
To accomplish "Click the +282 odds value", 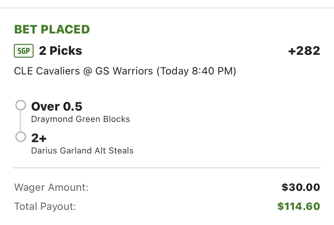I will [x=304, y=51].
